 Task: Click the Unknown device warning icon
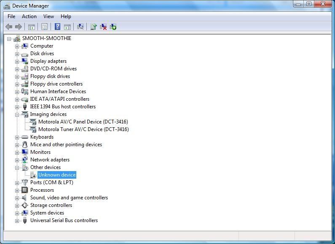pos(33,175)
